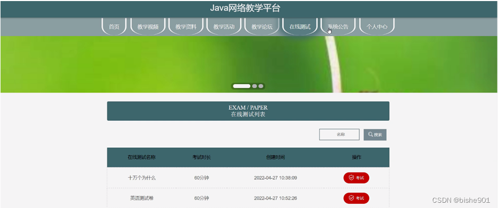Screen dimensions: 498x208
Task: Switch to the 教学活动 tab
Action: (224, 26)
